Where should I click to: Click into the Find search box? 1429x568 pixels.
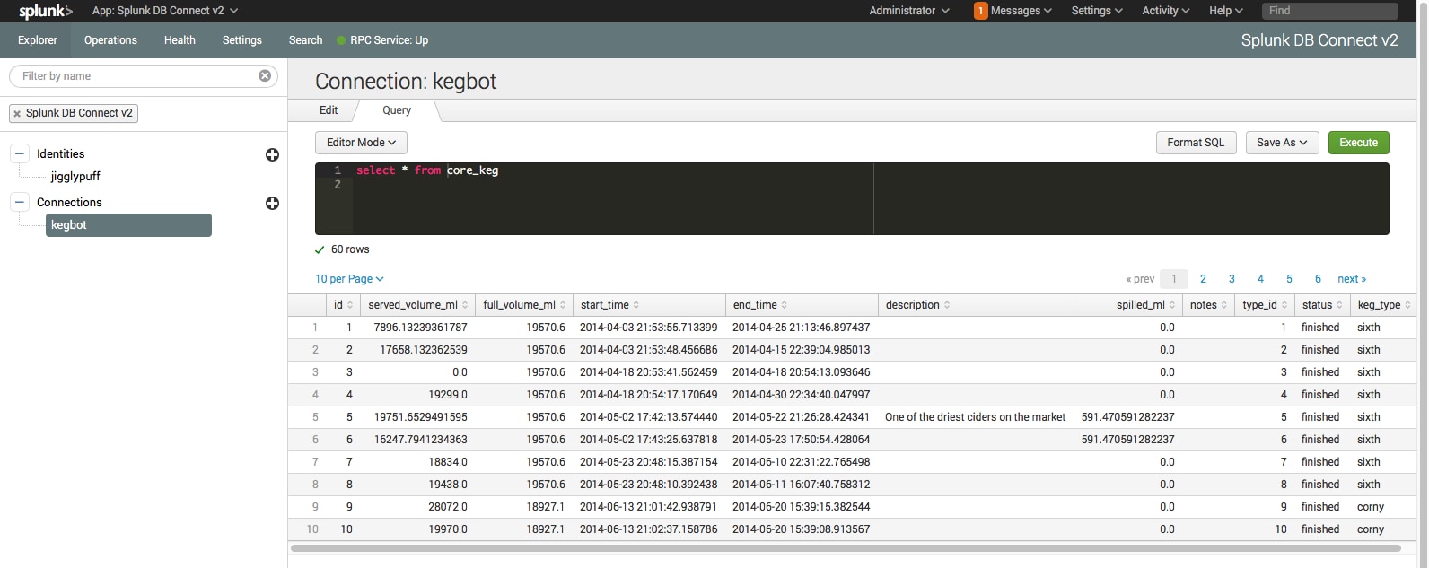click(x=1330, y=11)
